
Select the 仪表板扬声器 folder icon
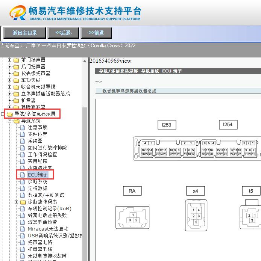click(16, 73)
